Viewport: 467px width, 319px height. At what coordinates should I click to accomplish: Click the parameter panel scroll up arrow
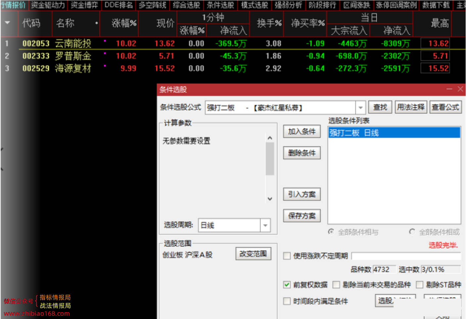270,138
